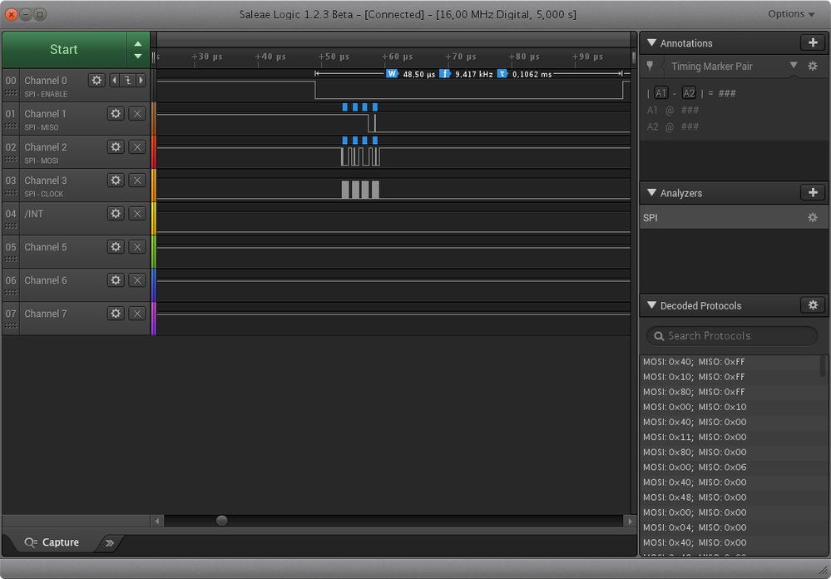Open Channel 6 settings gear

tap(116, 280)
